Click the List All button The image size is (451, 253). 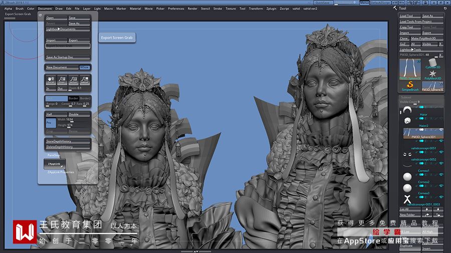410,209
